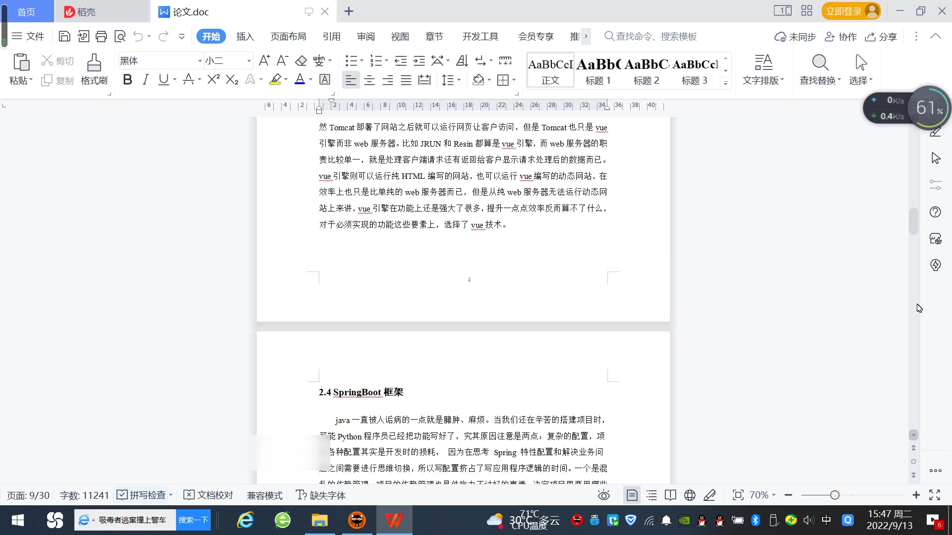Screen dimensions: 952x535
Task: Apply superscript formatting
Action: (213, 80)
